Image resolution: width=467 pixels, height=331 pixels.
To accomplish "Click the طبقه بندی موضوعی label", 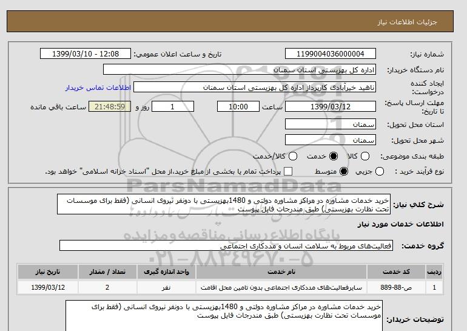I will tap(412, 156).
